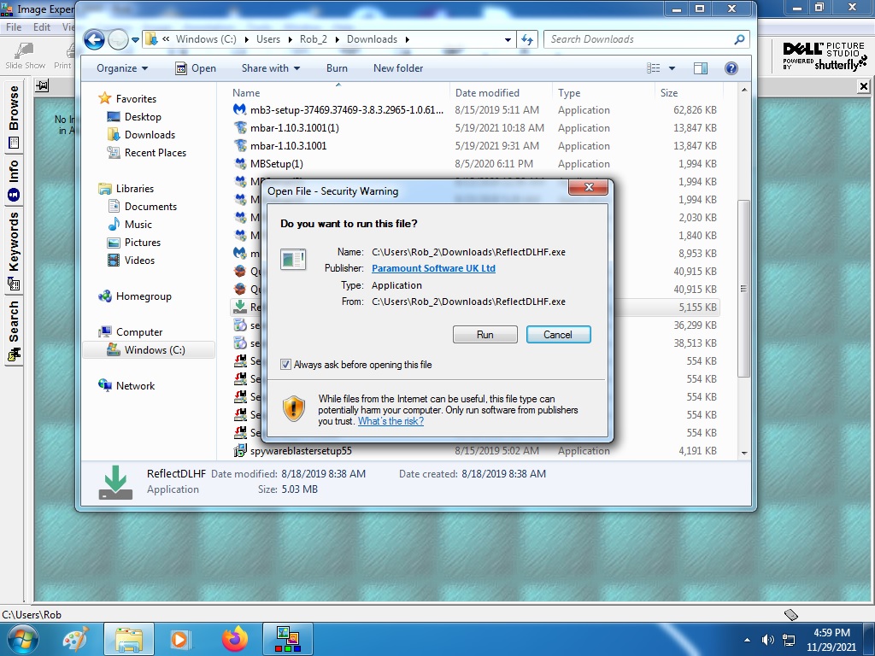This screenshot has height=656, width=875.
Task: Launch Firefox from the taskbar
Action: point(234,639)
